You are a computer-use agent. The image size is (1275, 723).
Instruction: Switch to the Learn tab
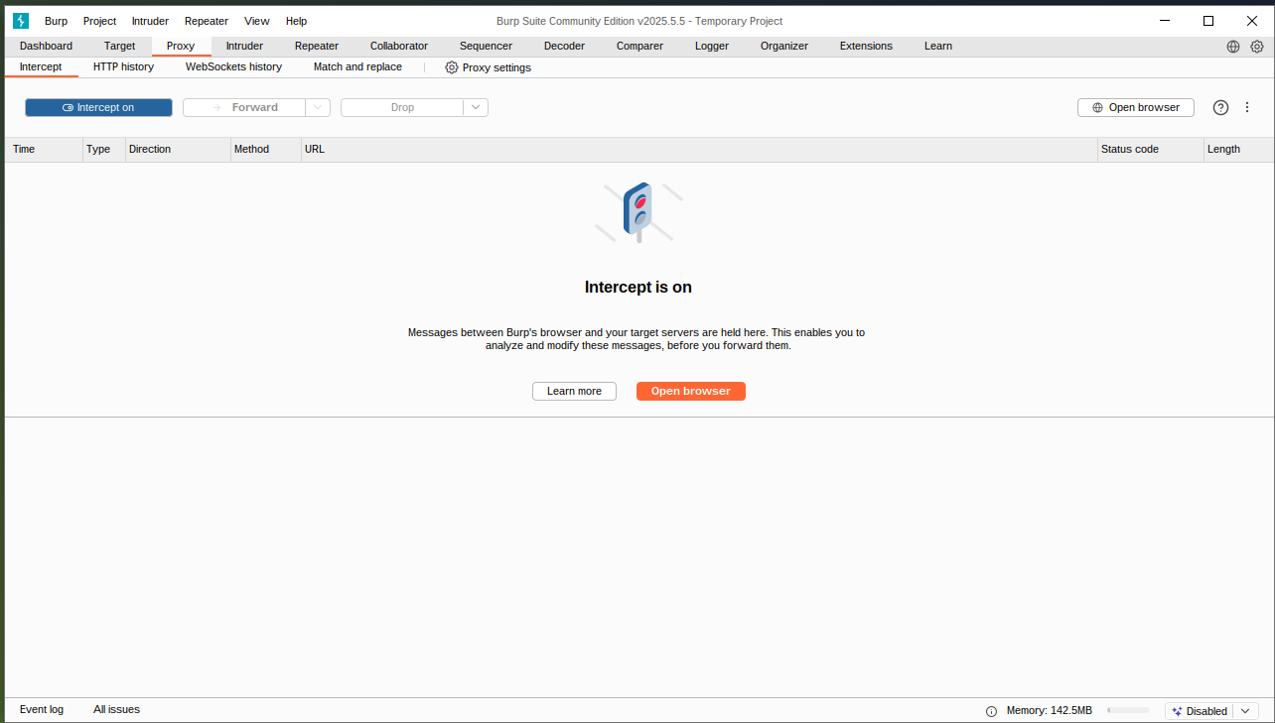pyautogui.click(x=938, y=47)
